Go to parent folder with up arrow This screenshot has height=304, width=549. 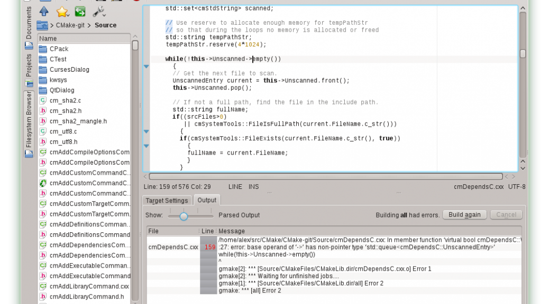[x=44, y=11]
